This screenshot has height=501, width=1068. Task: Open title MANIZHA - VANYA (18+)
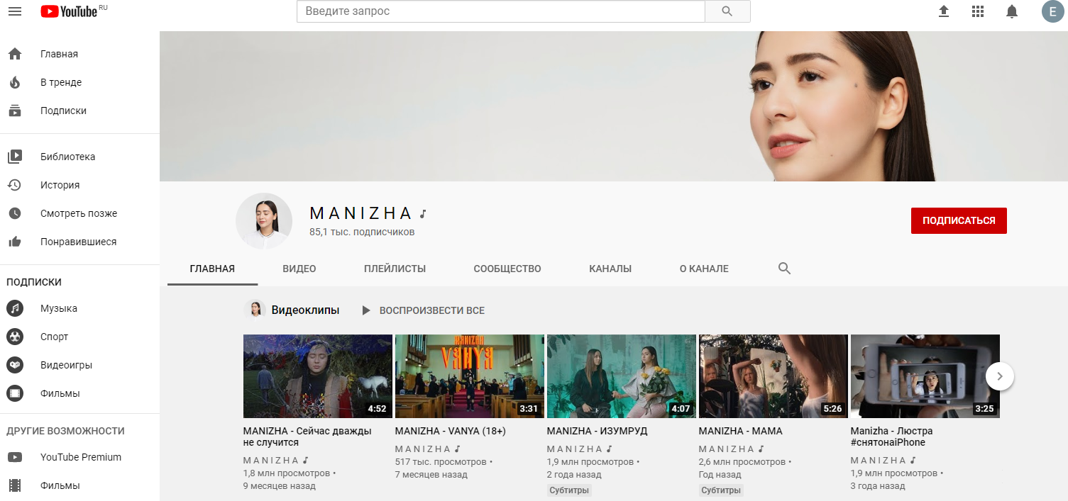point(450,431)
